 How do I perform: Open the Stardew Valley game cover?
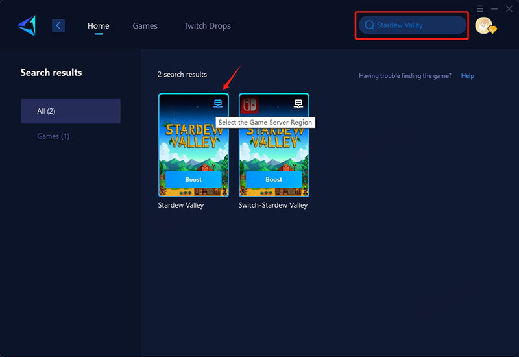[193, 145]
